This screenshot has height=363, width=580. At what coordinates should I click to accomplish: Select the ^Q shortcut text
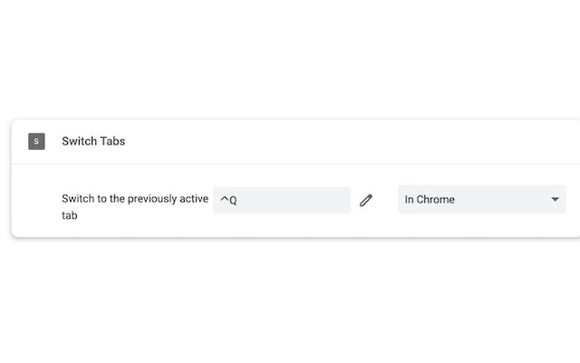228,200
